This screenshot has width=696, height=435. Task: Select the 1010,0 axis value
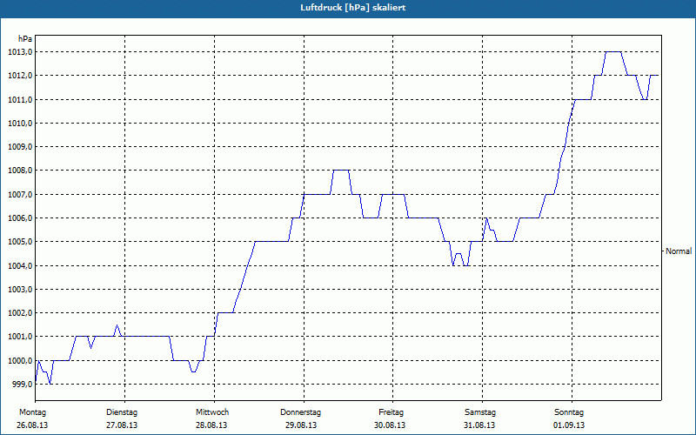coord(20,123)
